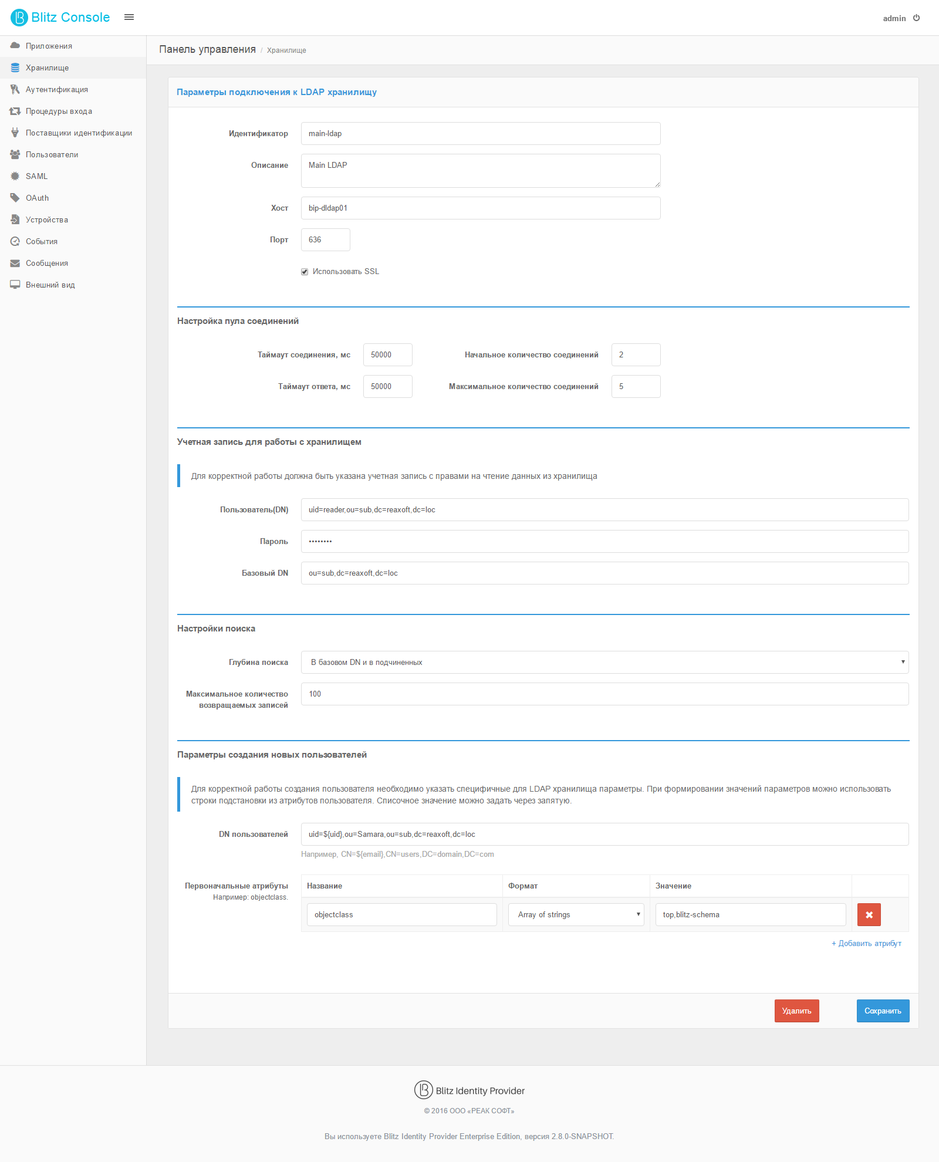Go to Аутентификация section
This screenshot has height=1162, width=939.
(73, 89)
